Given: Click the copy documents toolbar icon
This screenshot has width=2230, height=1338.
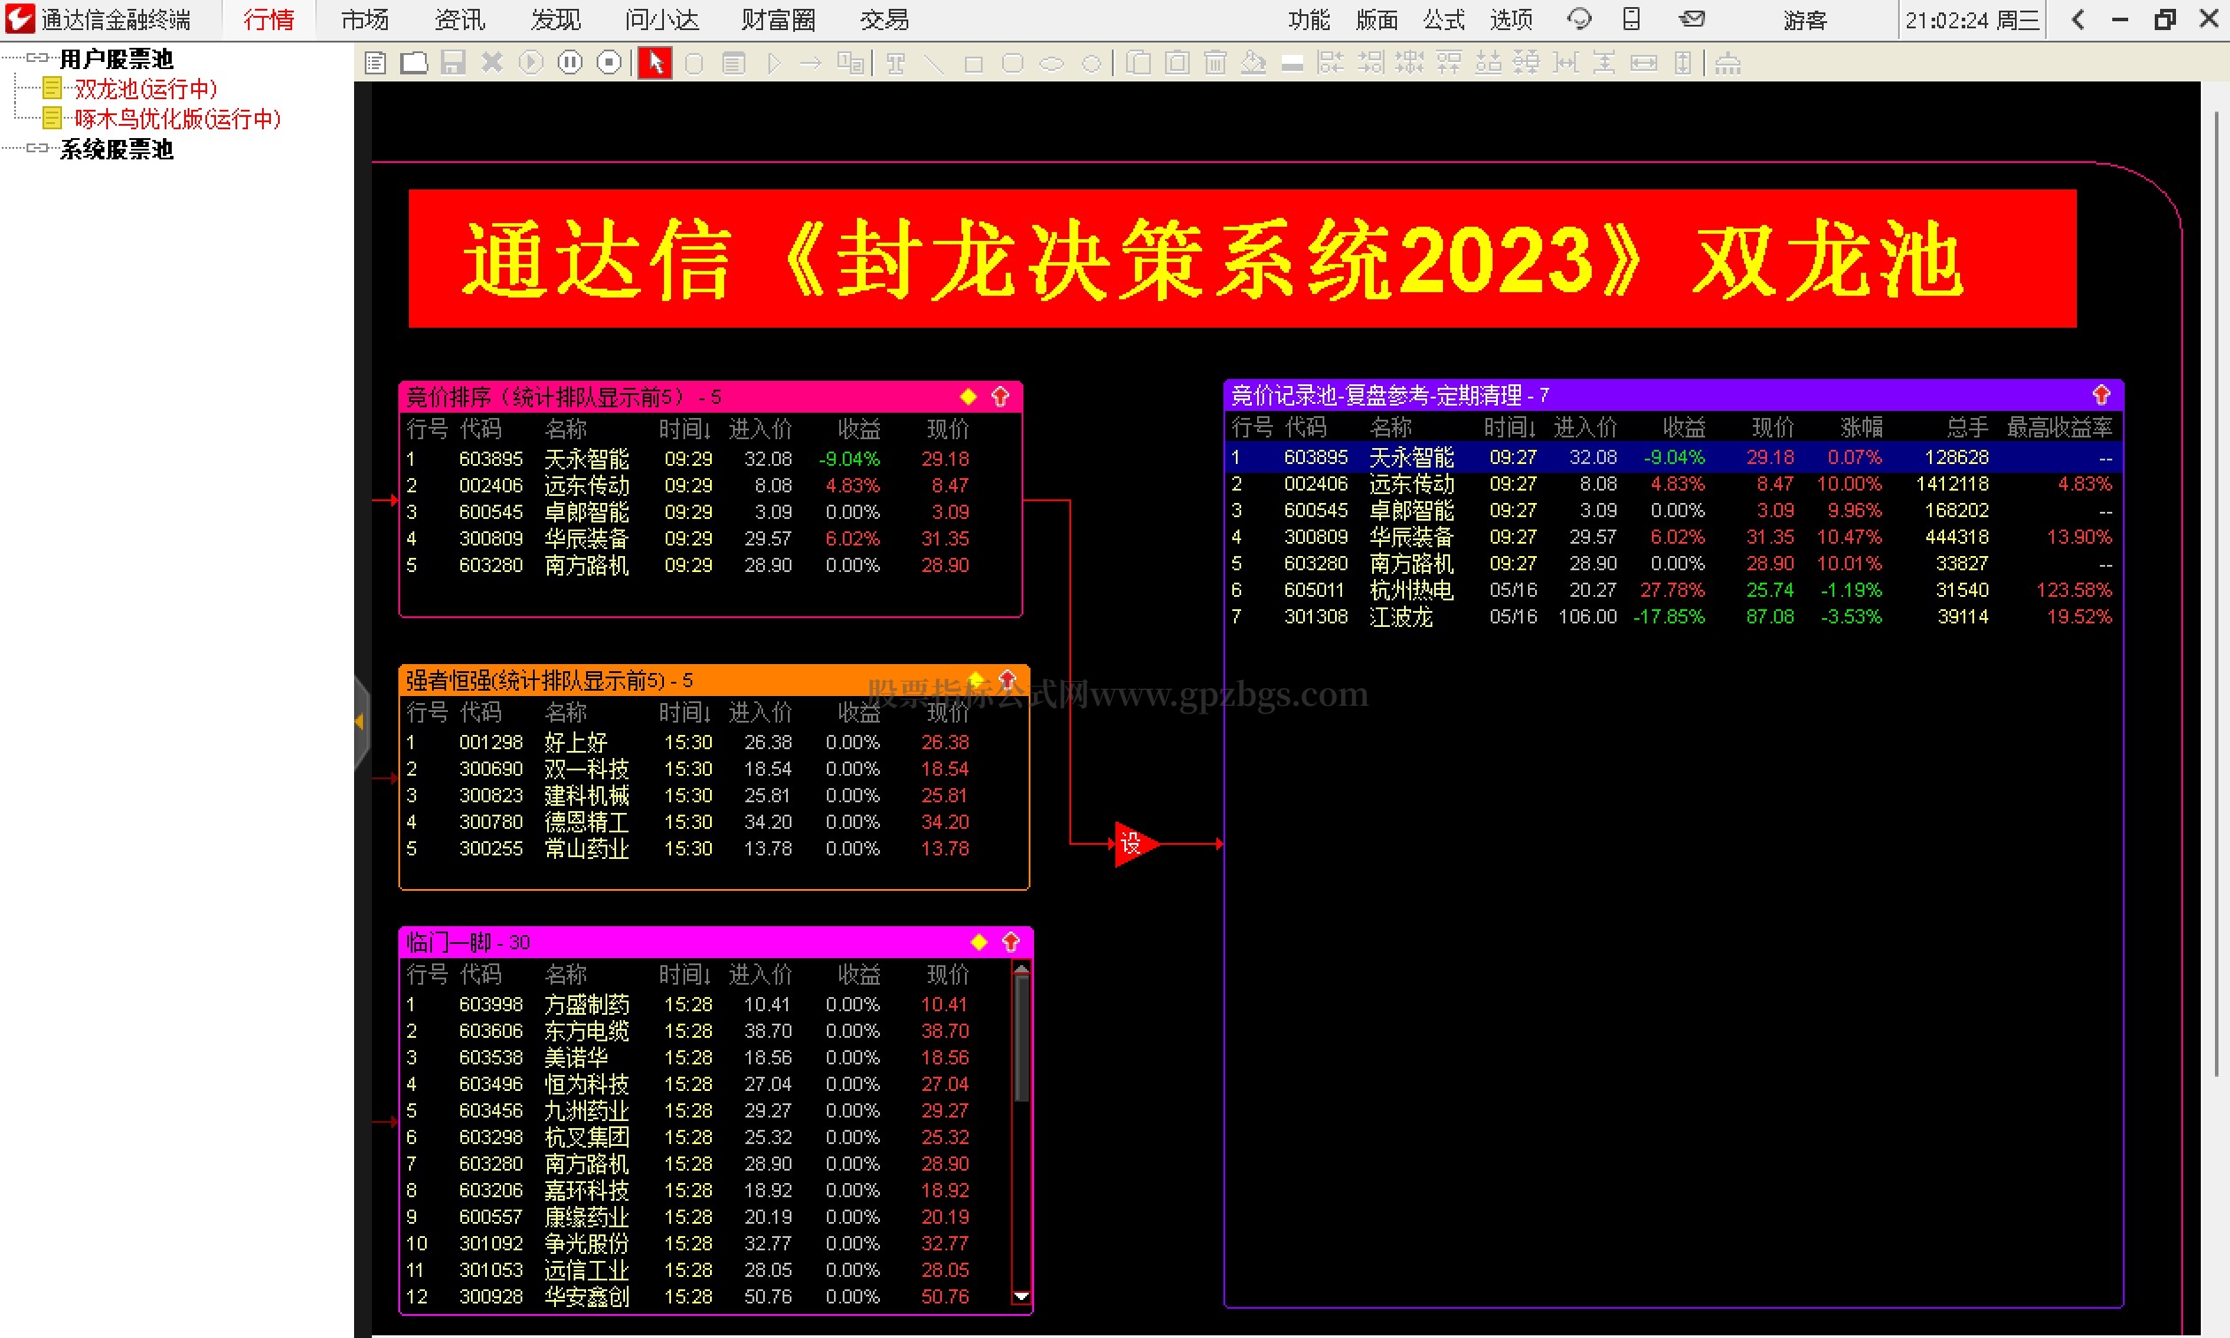Looking at the screenshot, I should [1138, 63].
